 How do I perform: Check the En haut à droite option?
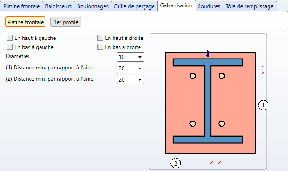tap(100, 38)
